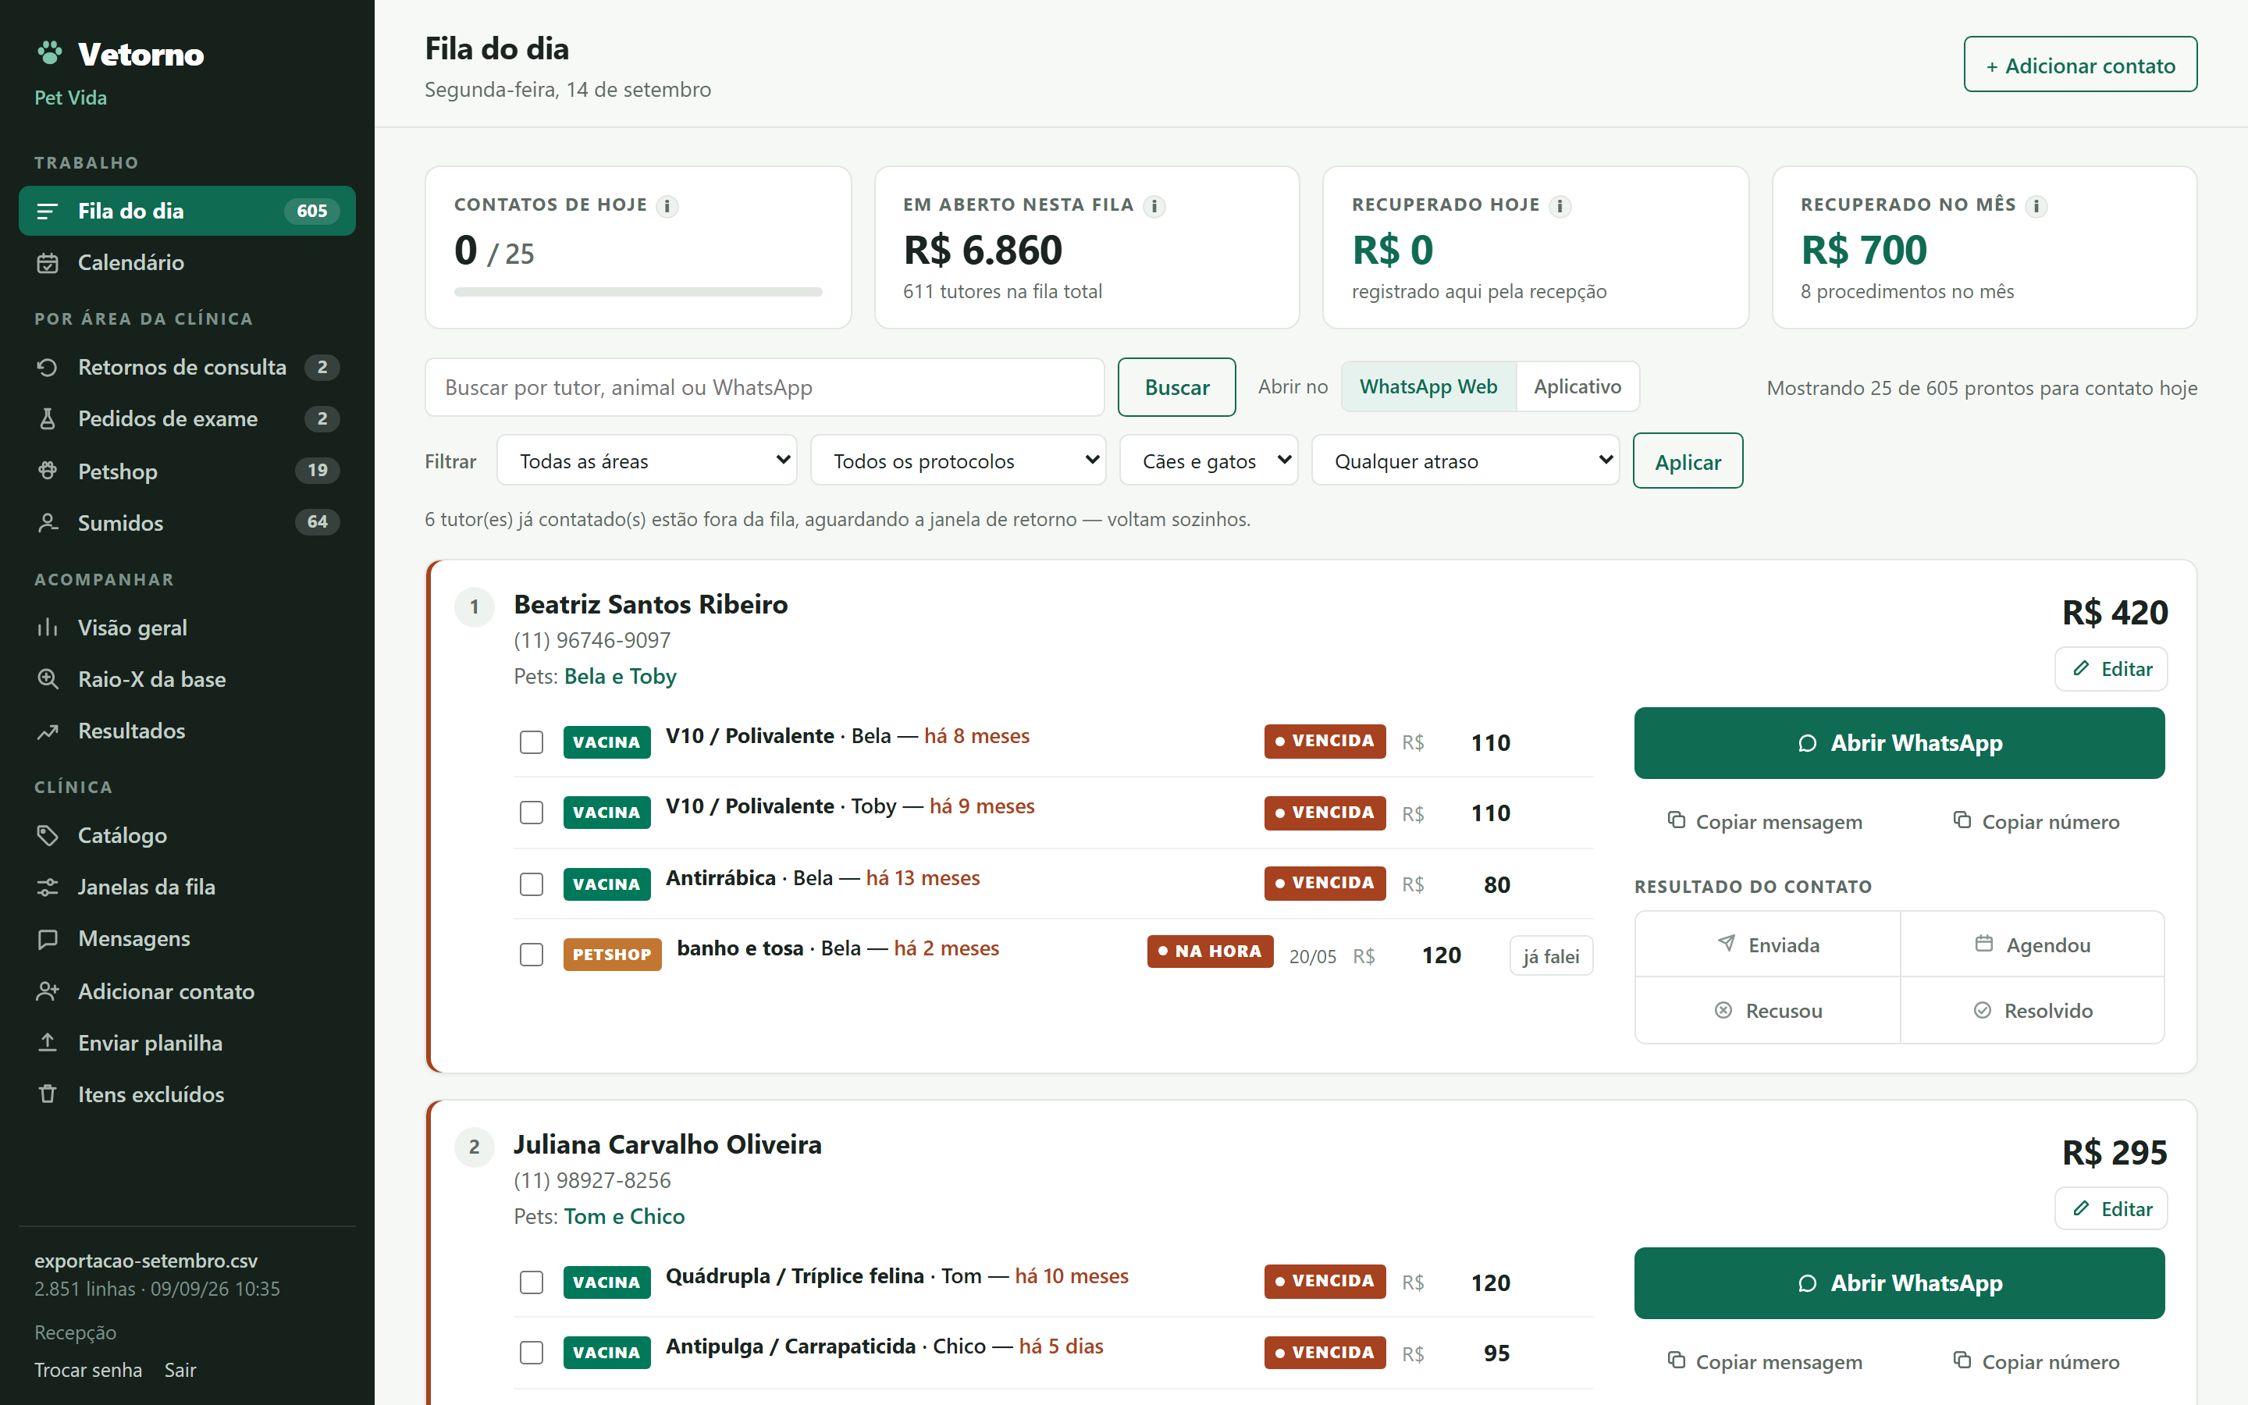Click the Sumidos person icon
Viewport: 2248px width, 1405px height.
pos(48,523)
